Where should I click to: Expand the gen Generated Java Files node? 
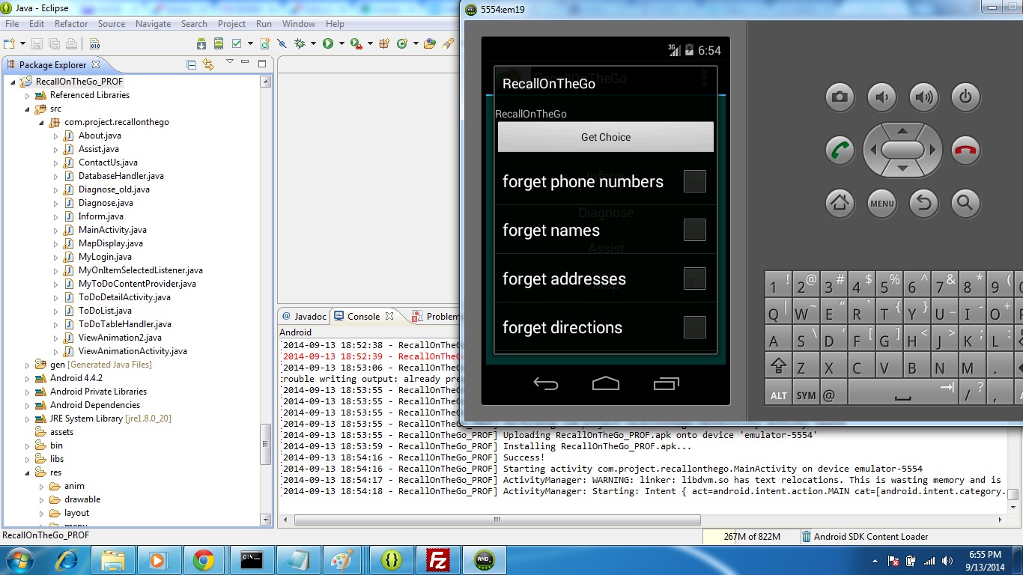[28, 365]
